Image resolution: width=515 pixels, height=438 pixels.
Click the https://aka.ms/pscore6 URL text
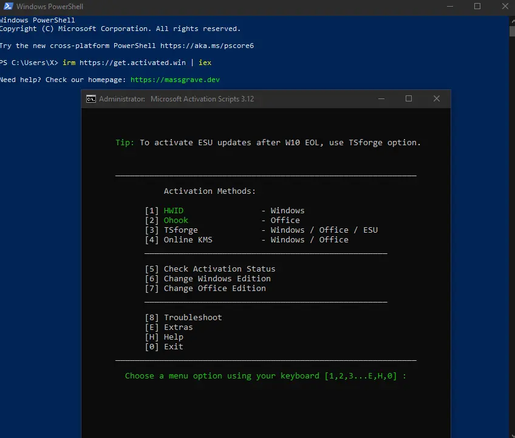[x=207, y=46]
